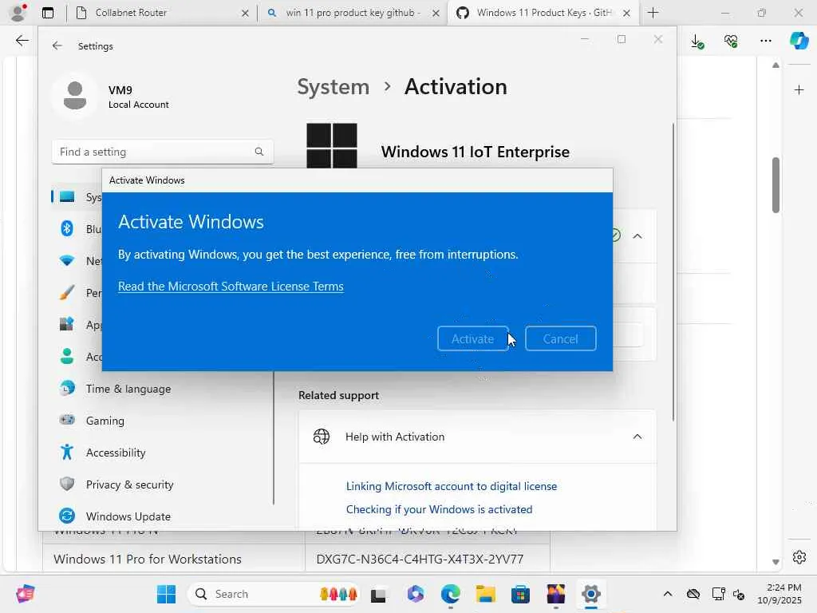Open a new browser tab

coord(653,13)
